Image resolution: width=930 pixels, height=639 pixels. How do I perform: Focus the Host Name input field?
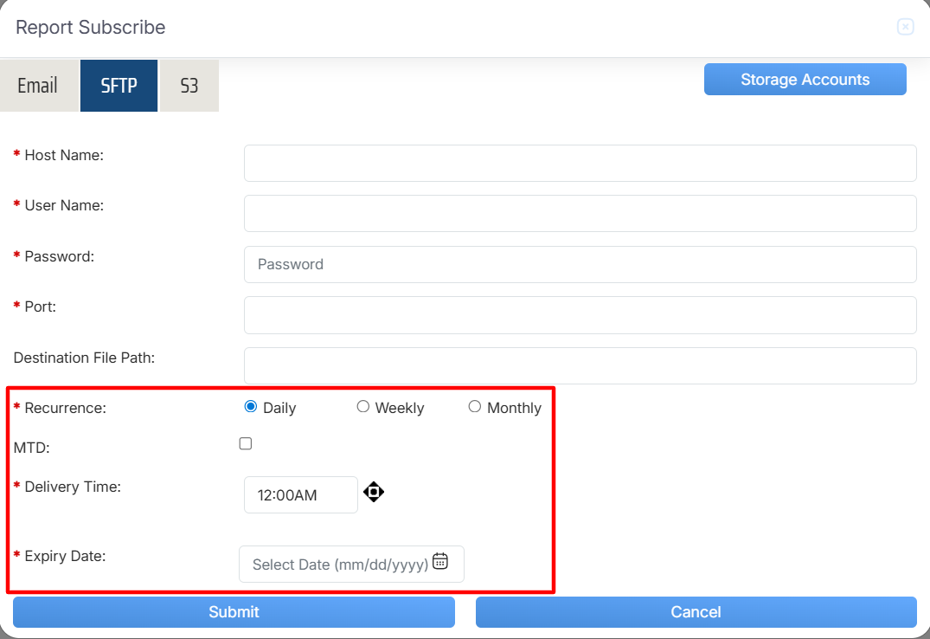[580, 163]
